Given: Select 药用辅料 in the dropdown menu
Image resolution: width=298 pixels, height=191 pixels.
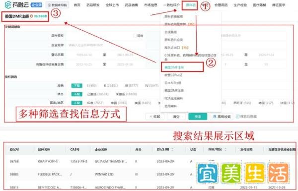Looking at the screenshot, I should pyautogui.click(x=170, y=106).
